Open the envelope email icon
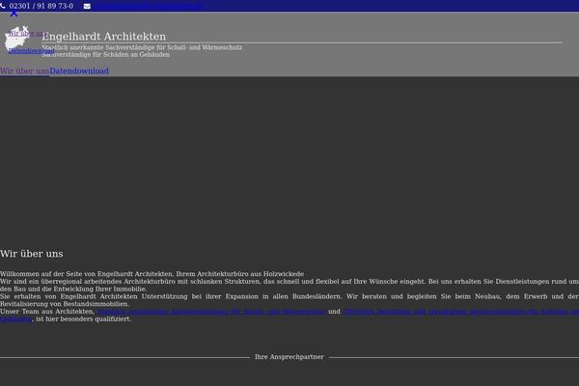Image resolution: width=579 pixels, height=386 pixels. tap(87, 7)
